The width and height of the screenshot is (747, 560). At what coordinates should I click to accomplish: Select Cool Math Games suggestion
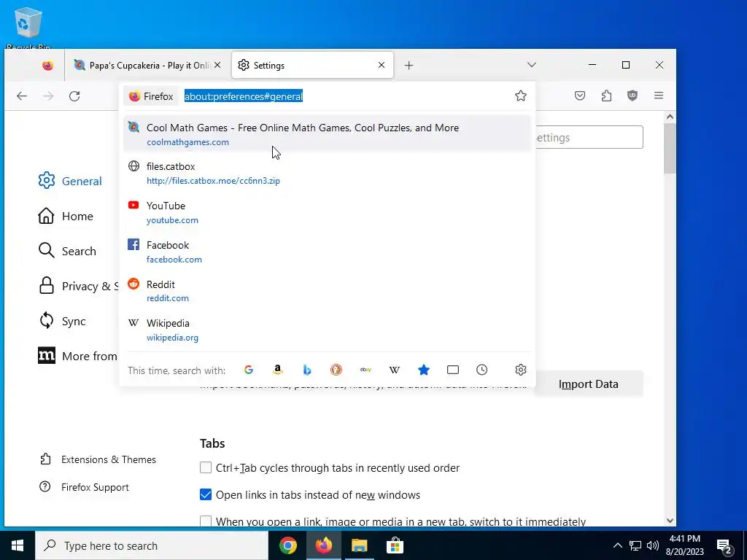[x=327, y=134]
